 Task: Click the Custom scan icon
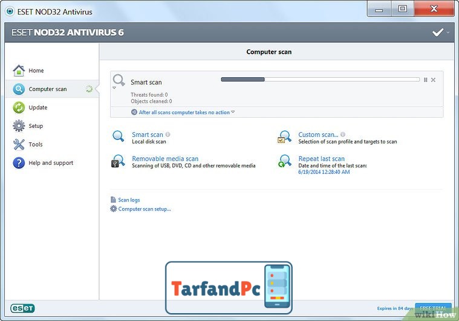pos(284,137)
